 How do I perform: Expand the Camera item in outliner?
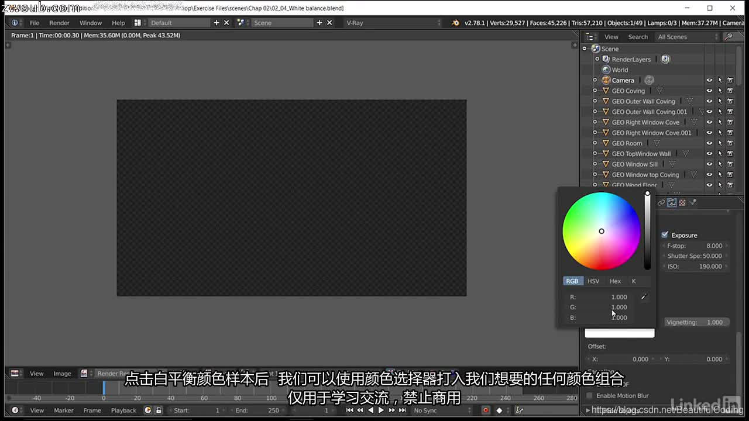pos(595,80)
